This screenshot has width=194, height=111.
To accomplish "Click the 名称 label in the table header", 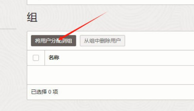I will (x=54, y=58).
